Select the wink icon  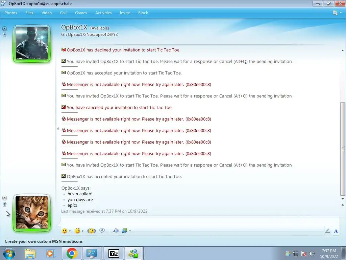pyautogui.click(x=77, y=231)
